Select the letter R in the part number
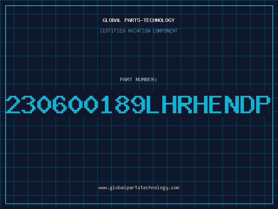Screen dimensions: 278x209 [185, 104]
